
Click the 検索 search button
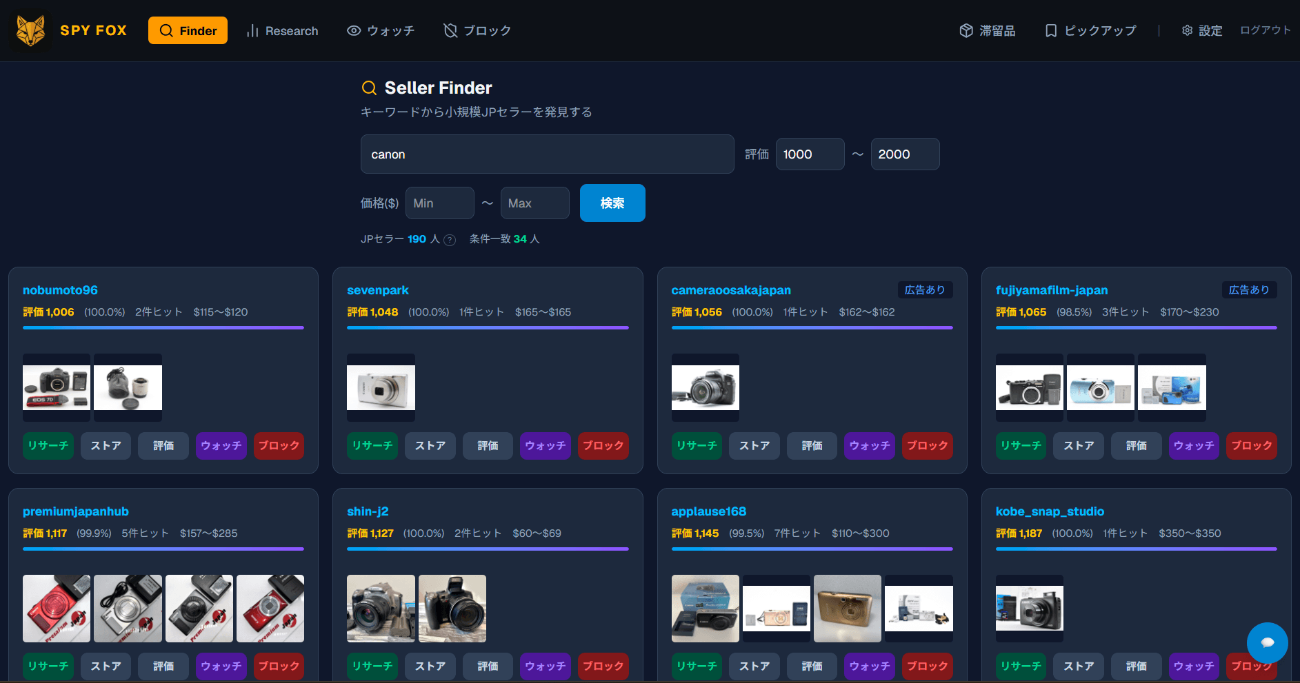coord(612,203)
